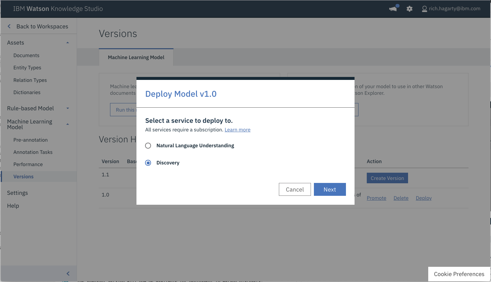The width and height of the screenshot is (491, 282).
Task: Click Back to Workspaces
Action: (x=42, y=26)
